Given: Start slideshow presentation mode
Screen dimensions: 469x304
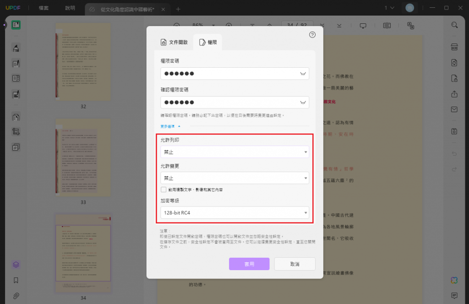Looking at the screenshot, I should pyautogui.click(x=363, y=26).
